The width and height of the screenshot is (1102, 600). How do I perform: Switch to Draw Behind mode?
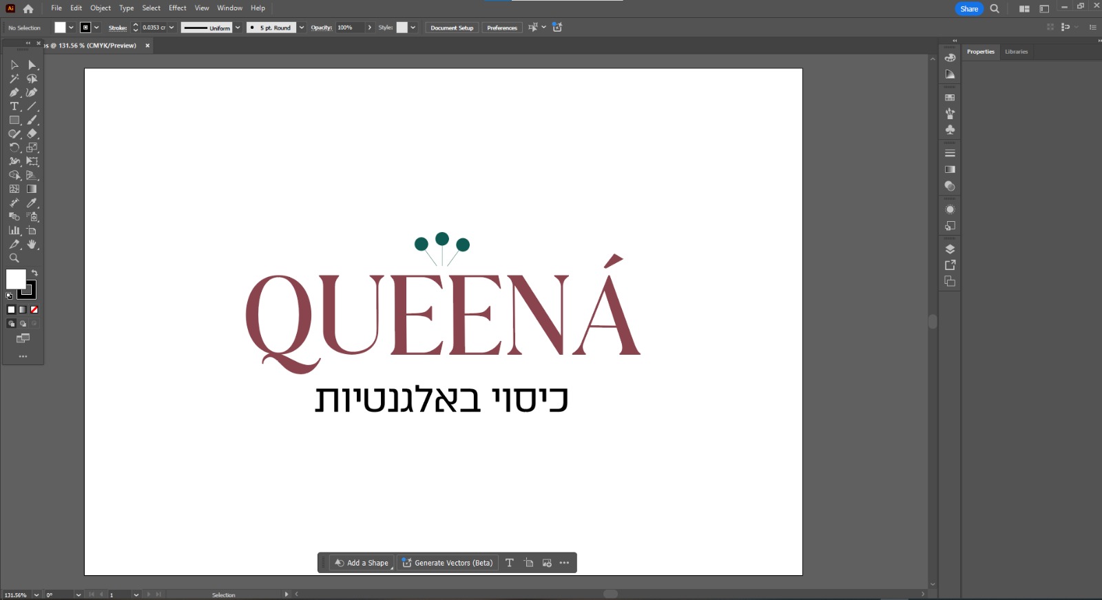click(23, 324)
